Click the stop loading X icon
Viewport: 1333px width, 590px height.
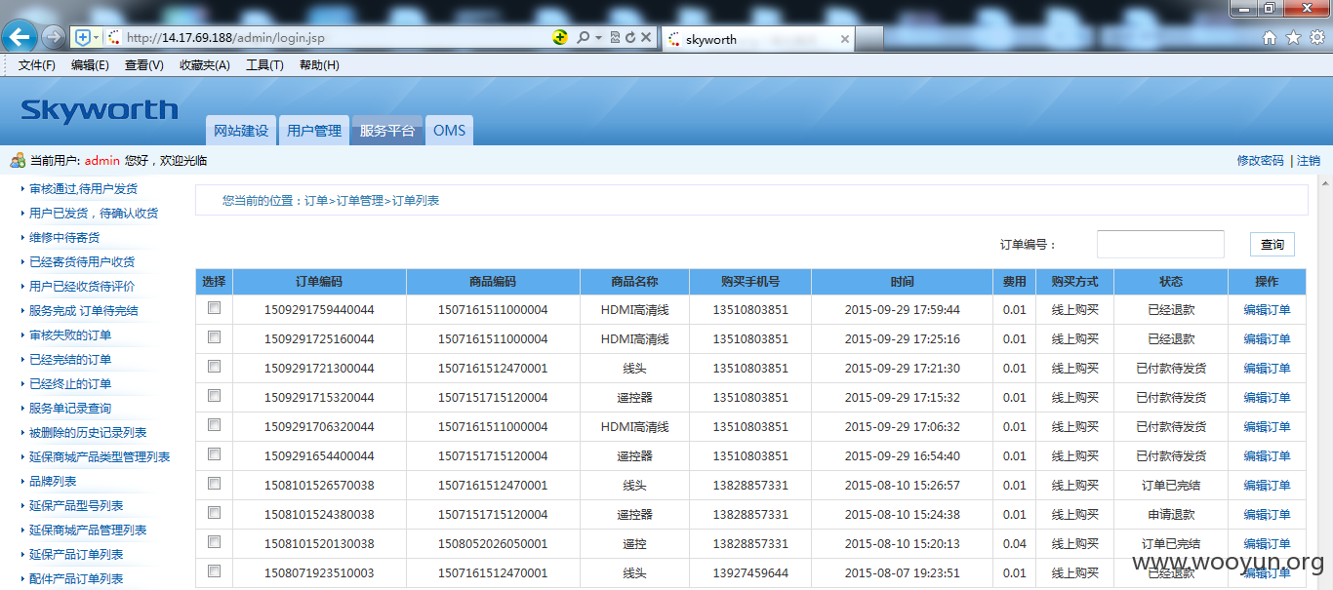coord(646,37)
